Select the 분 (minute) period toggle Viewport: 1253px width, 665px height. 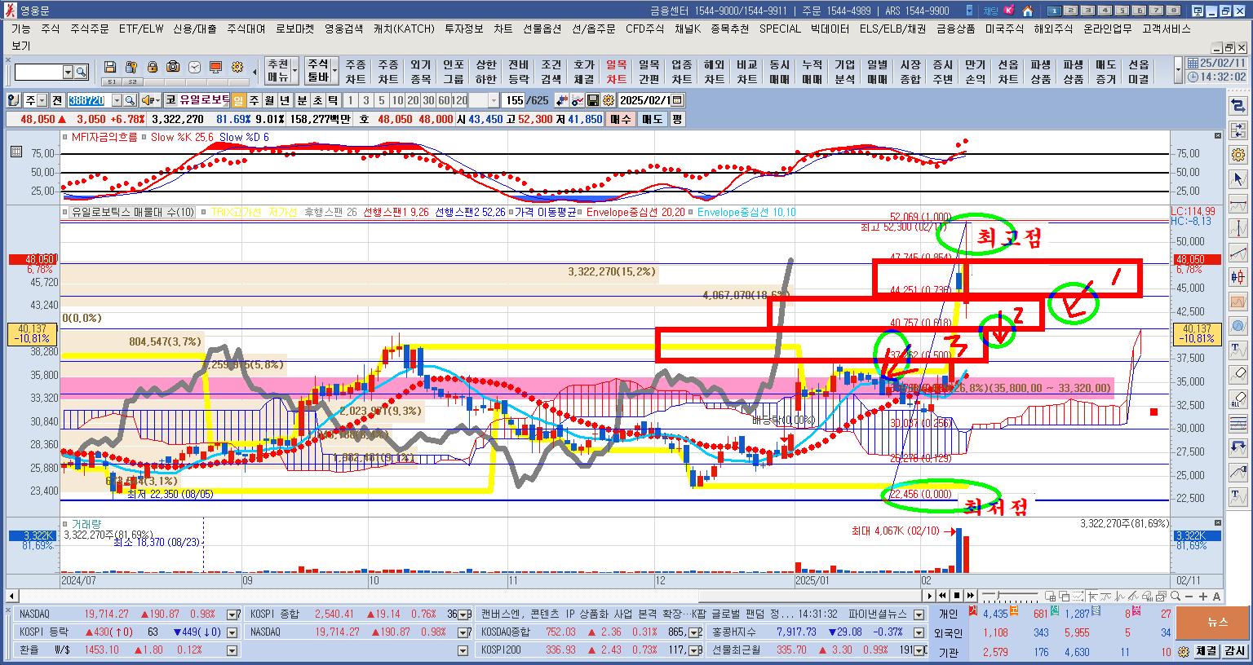point(301,100)
